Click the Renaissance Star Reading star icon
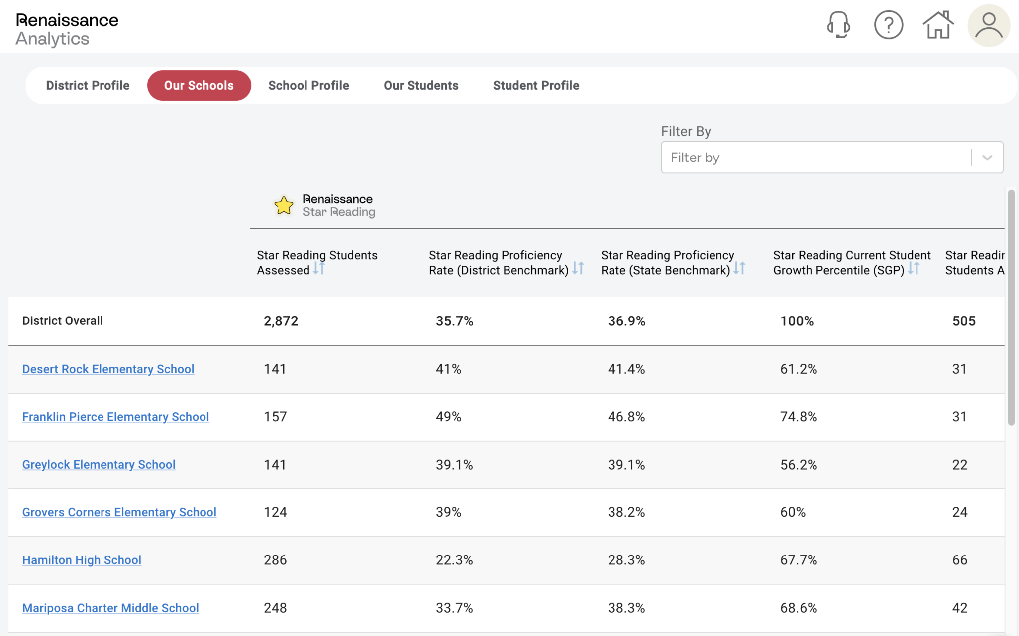 coord(284,205)
